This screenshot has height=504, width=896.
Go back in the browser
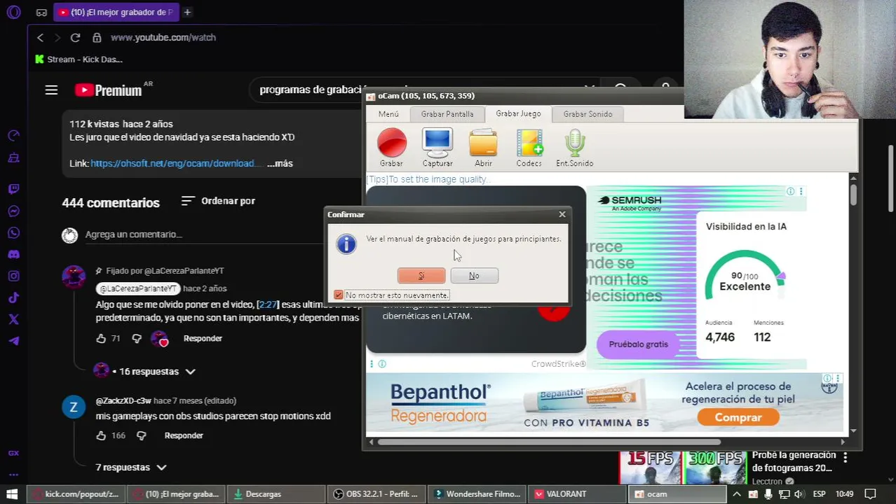click(40, 37)
